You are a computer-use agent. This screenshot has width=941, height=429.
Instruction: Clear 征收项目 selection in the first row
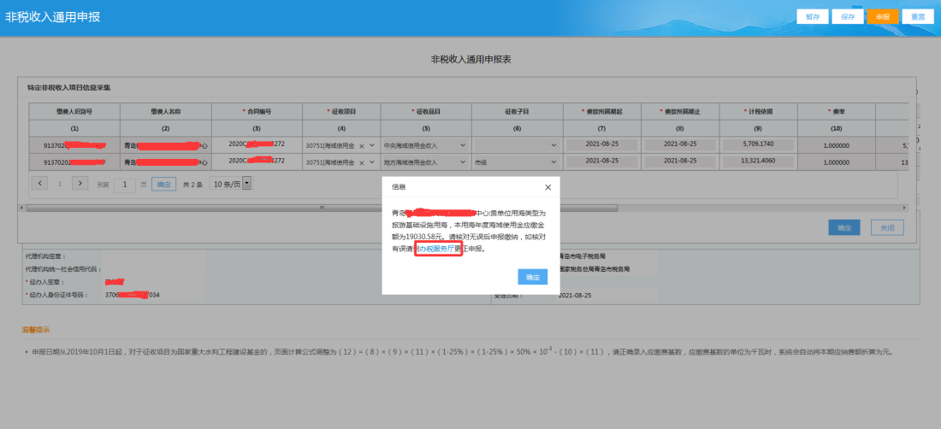[361, 146]
